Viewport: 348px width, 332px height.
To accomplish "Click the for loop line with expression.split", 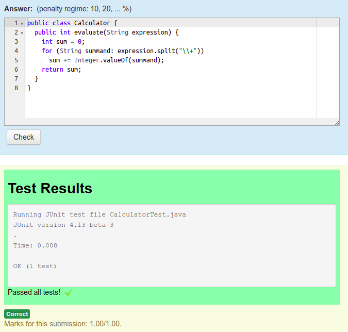I will [123, 51].
